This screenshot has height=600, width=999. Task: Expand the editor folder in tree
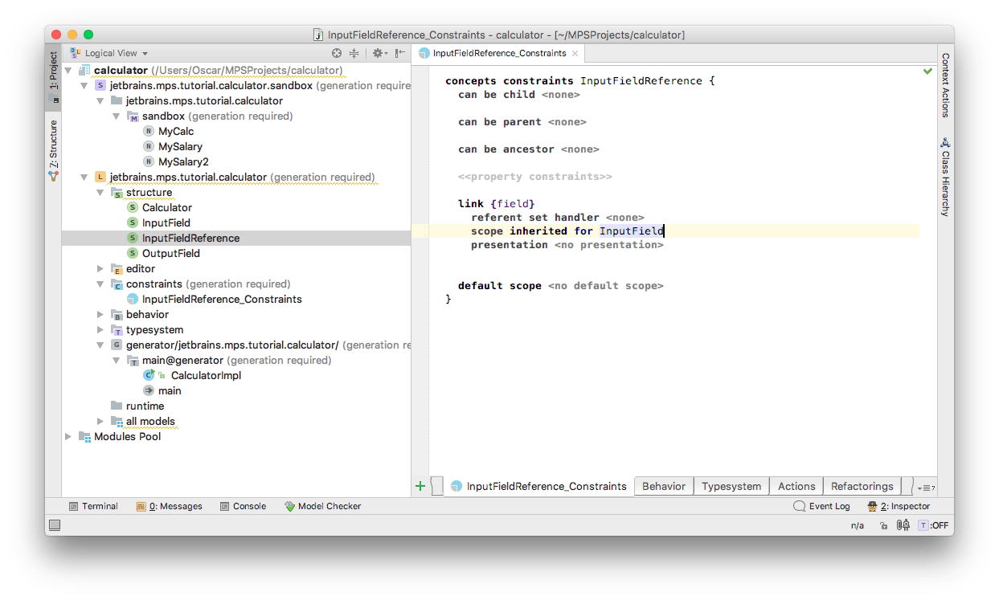[x=100, y=268]
